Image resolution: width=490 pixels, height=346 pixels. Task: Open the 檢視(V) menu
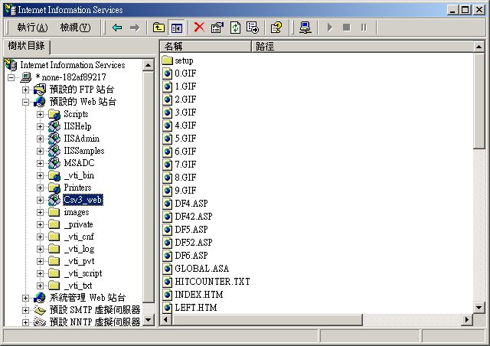pyautogui.click(x=75, y=28)
